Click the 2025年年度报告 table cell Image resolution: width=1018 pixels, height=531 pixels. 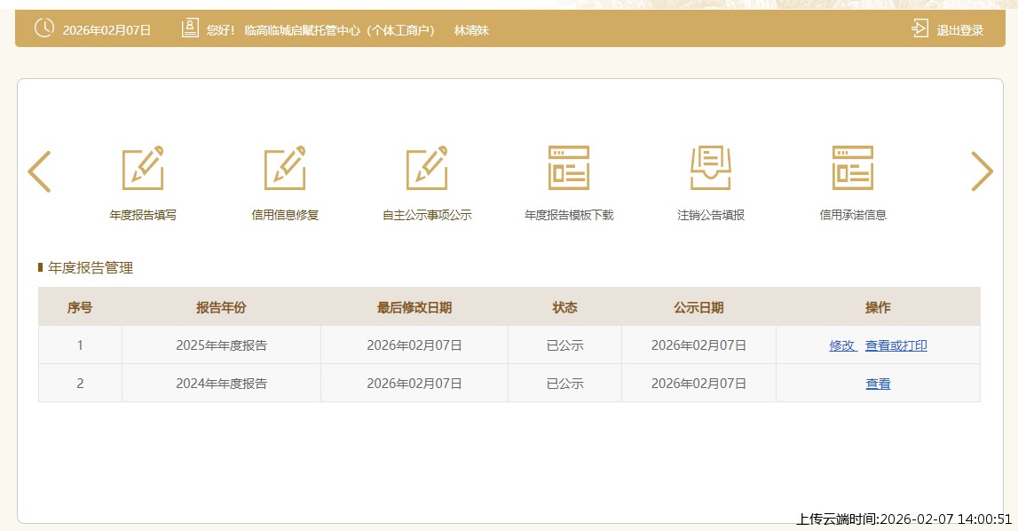click(221, 345)
